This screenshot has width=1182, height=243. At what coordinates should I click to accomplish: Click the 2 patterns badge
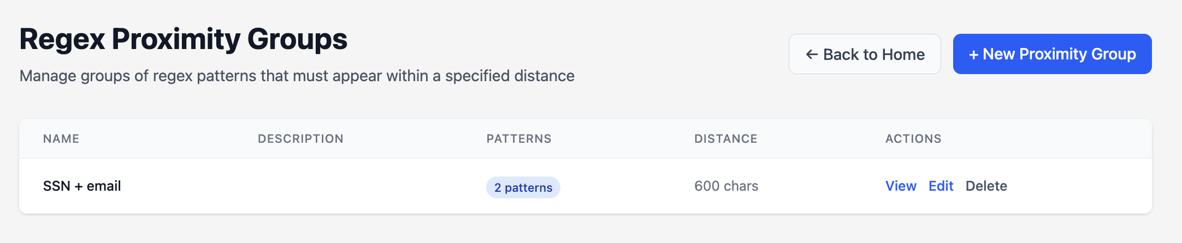click(x=523, y=187)
